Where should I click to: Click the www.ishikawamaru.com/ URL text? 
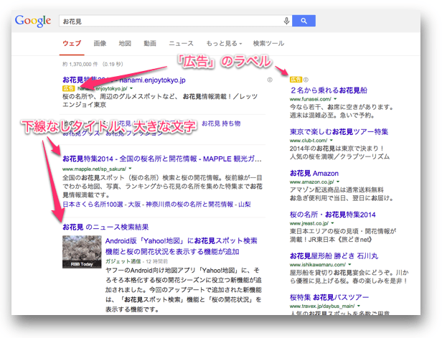(318, 265)
